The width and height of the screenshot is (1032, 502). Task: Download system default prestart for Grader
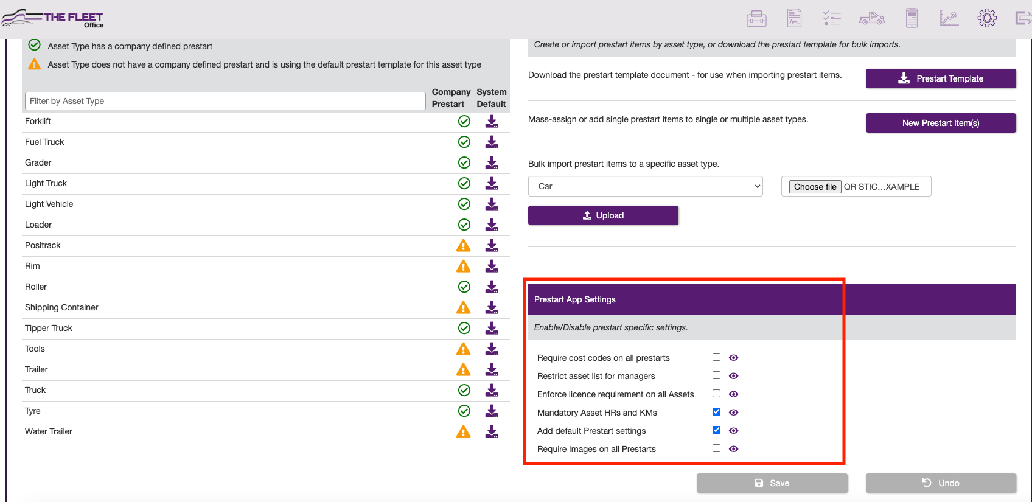coord(492,163)
